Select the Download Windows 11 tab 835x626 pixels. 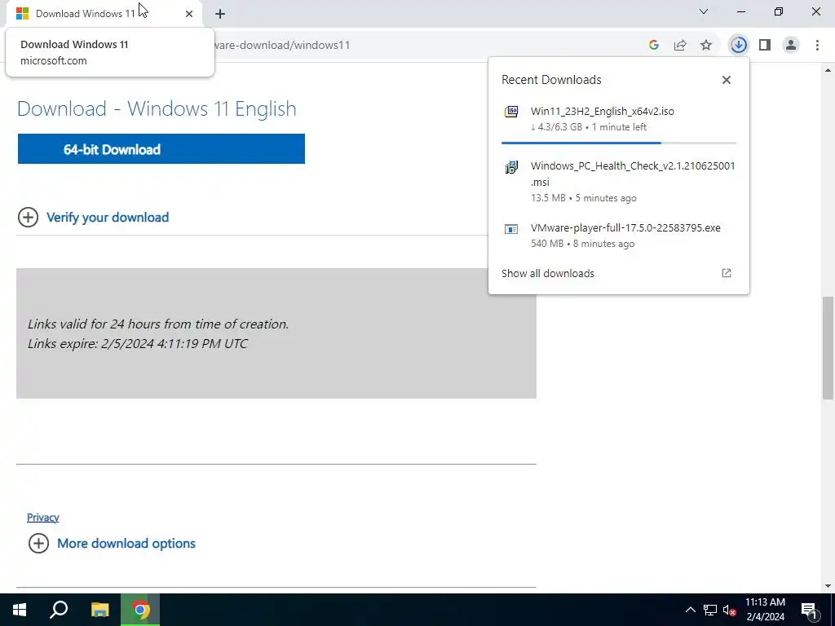[x=104, y=14]
